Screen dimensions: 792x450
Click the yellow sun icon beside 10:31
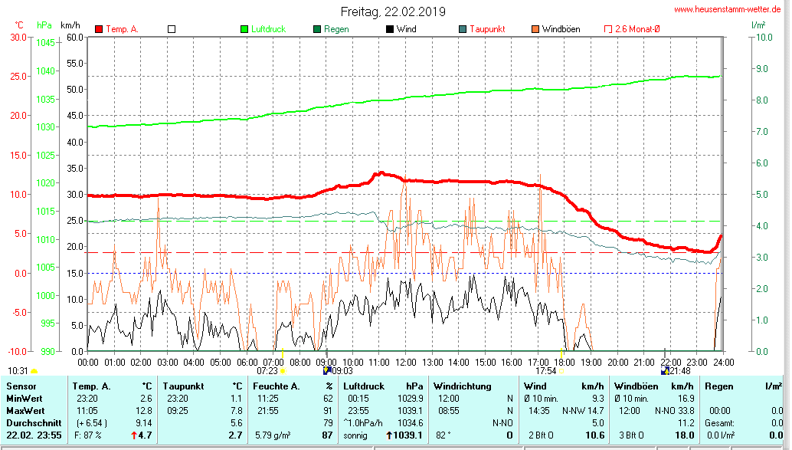(x=34, y=371)
